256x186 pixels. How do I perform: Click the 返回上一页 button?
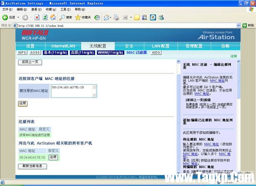30,62
